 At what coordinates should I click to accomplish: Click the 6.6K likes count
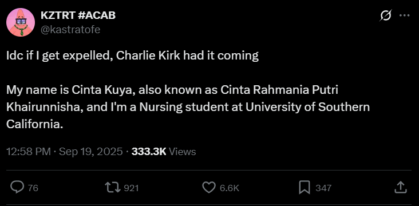[230, 188]
